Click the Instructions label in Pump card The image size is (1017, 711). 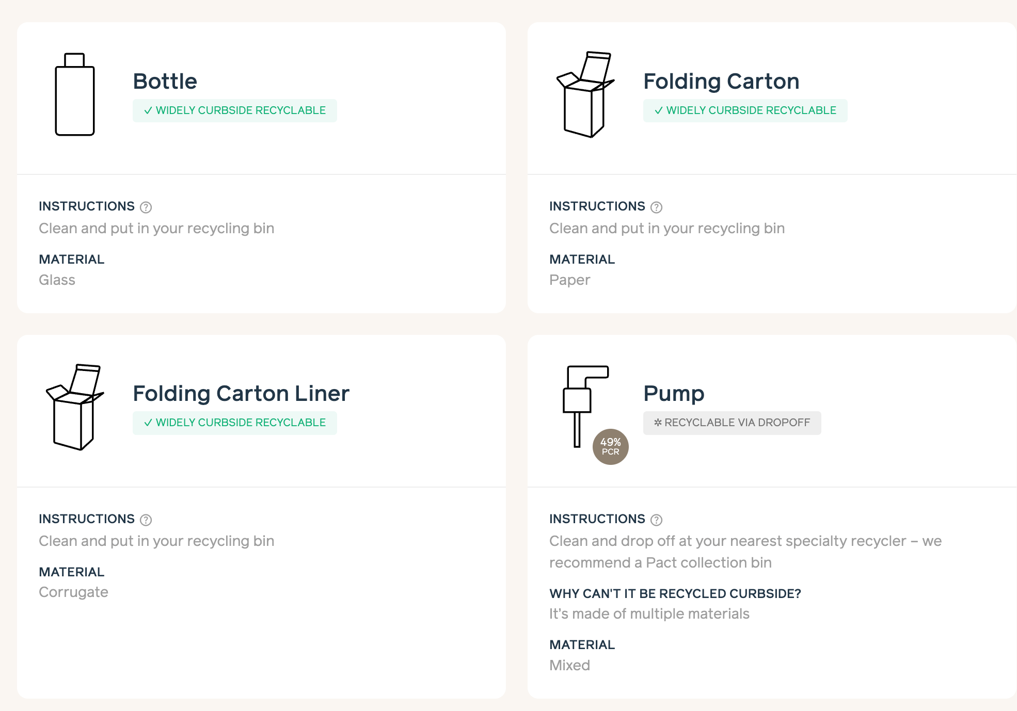(x=597, y=519)
